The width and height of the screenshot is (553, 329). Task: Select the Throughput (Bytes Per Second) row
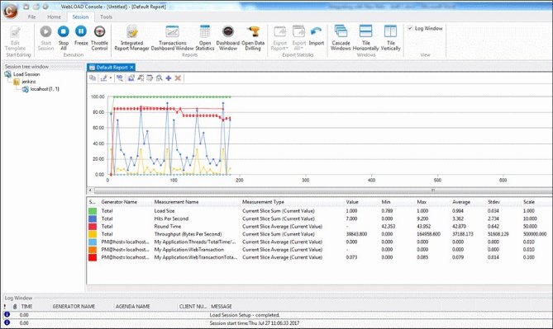319,234
